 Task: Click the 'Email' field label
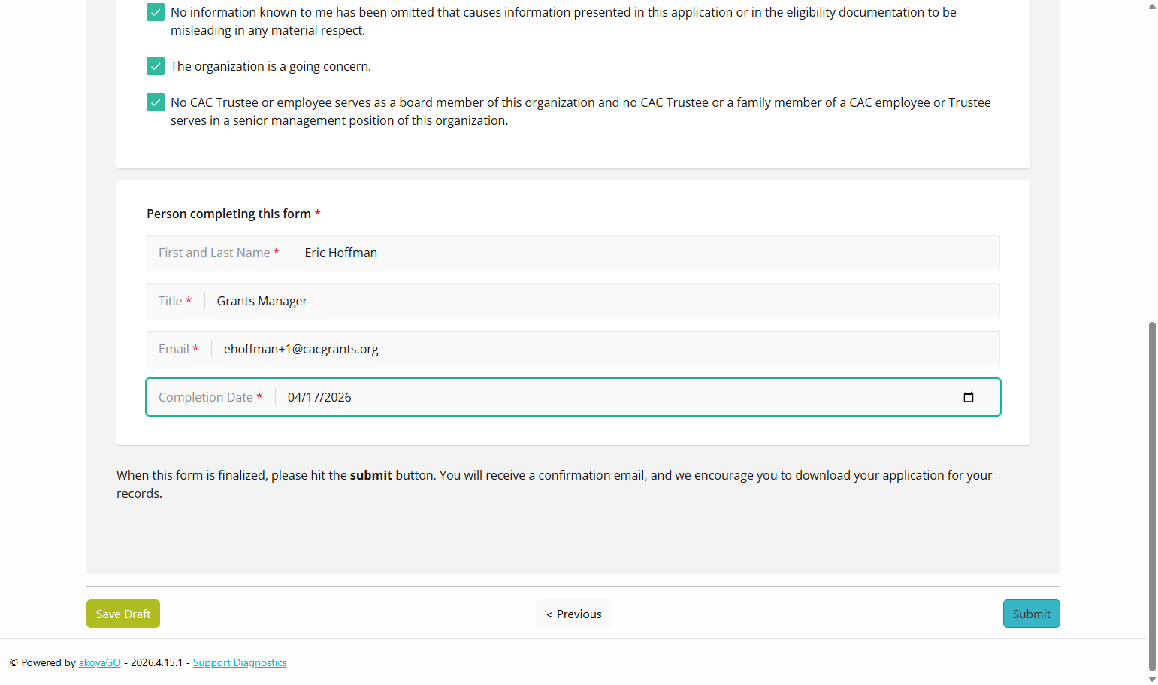tap(174, 349)
